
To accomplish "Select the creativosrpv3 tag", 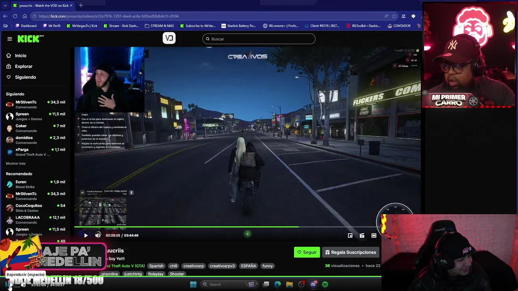I will point(222,266).
